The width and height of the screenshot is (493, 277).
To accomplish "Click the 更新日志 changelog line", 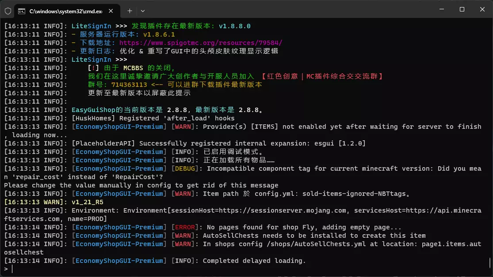I will click(x=141, y=51).
